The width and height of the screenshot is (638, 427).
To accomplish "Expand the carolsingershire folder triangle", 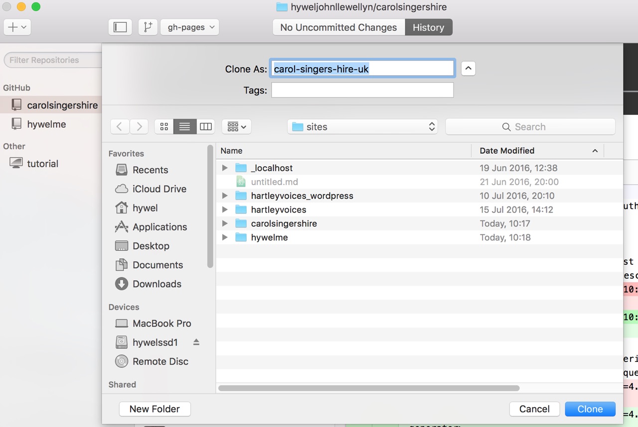I will tap(225, 223).
